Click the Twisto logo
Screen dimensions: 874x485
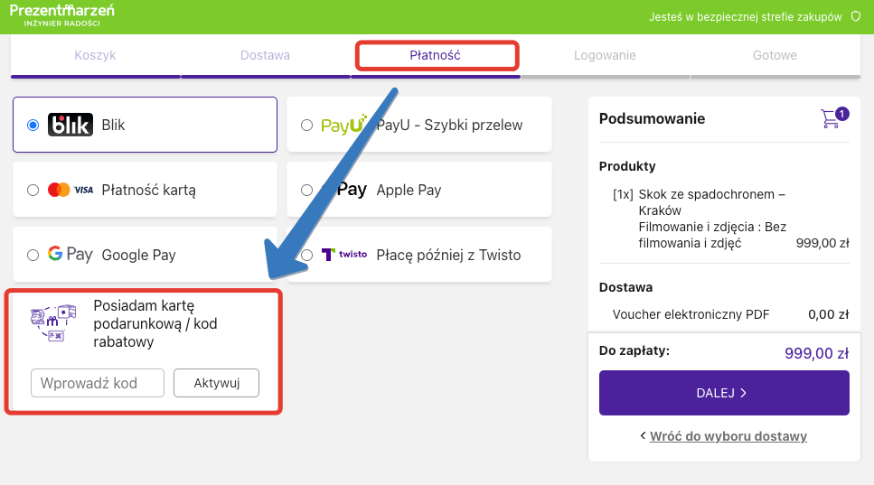click(x=344, y=255)
